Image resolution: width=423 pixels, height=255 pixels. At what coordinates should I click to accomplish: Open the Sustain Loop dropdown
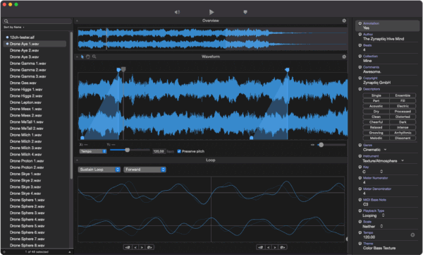[x=99, y=170]
